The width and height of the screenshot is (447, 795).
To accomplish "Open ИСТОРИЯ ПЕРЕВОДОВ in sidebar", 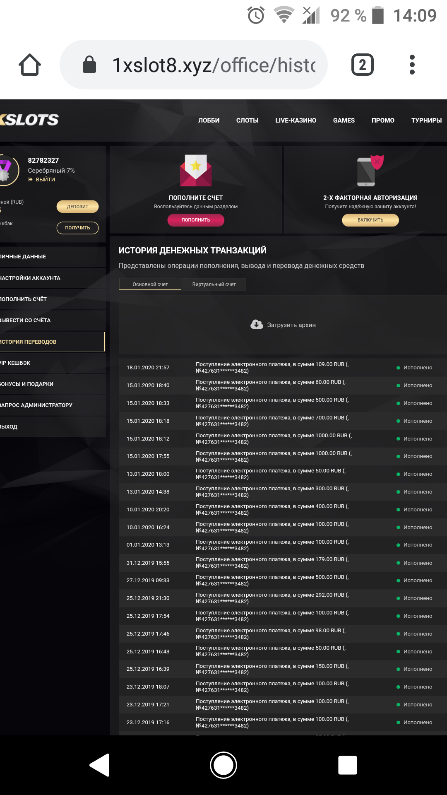I will [53, 342].
